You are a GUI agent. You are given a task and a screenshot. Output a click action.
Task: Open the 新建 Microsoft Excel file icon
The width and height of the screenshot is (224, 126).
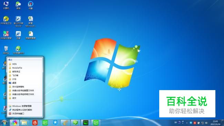(31, 22)
